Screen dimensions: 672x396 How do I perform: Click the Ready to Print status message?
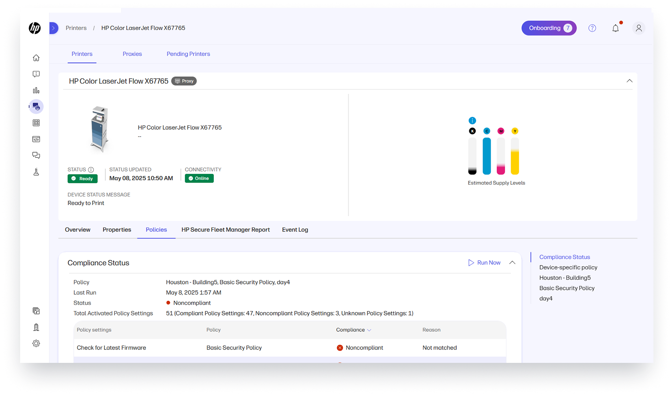(x=86, y=203)
